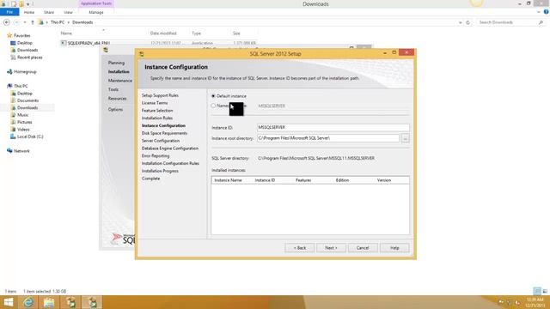Open Network in the navigation pane
Screen dimensions: 550x309
(x=21, y=151)
